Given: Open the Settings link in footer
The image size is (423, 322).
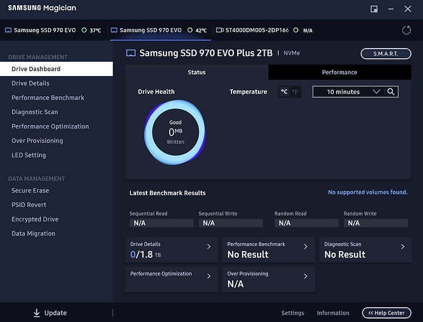Looking at the screenshot, I should pyautogui.click(x=293, y=313).
